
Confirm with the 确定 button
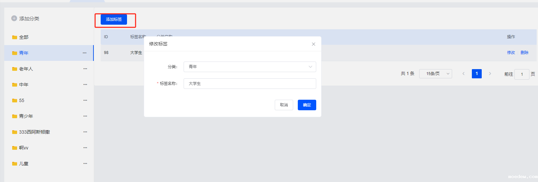pos(307,105)
